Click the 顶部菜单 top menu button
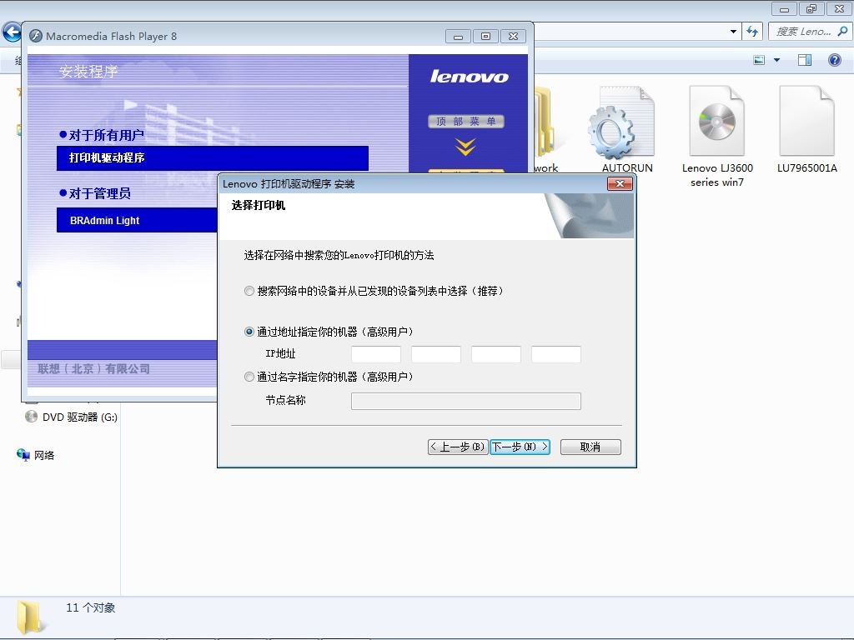Viewport: 854px width, 640px height. (466, 122)
